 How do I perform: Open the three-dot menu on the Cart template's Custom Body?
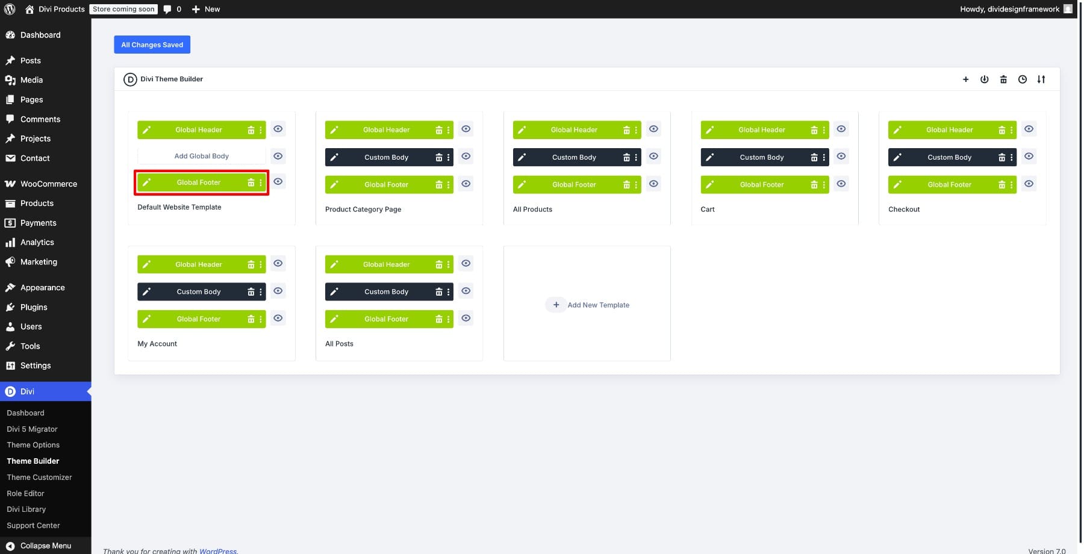(824, 157)
